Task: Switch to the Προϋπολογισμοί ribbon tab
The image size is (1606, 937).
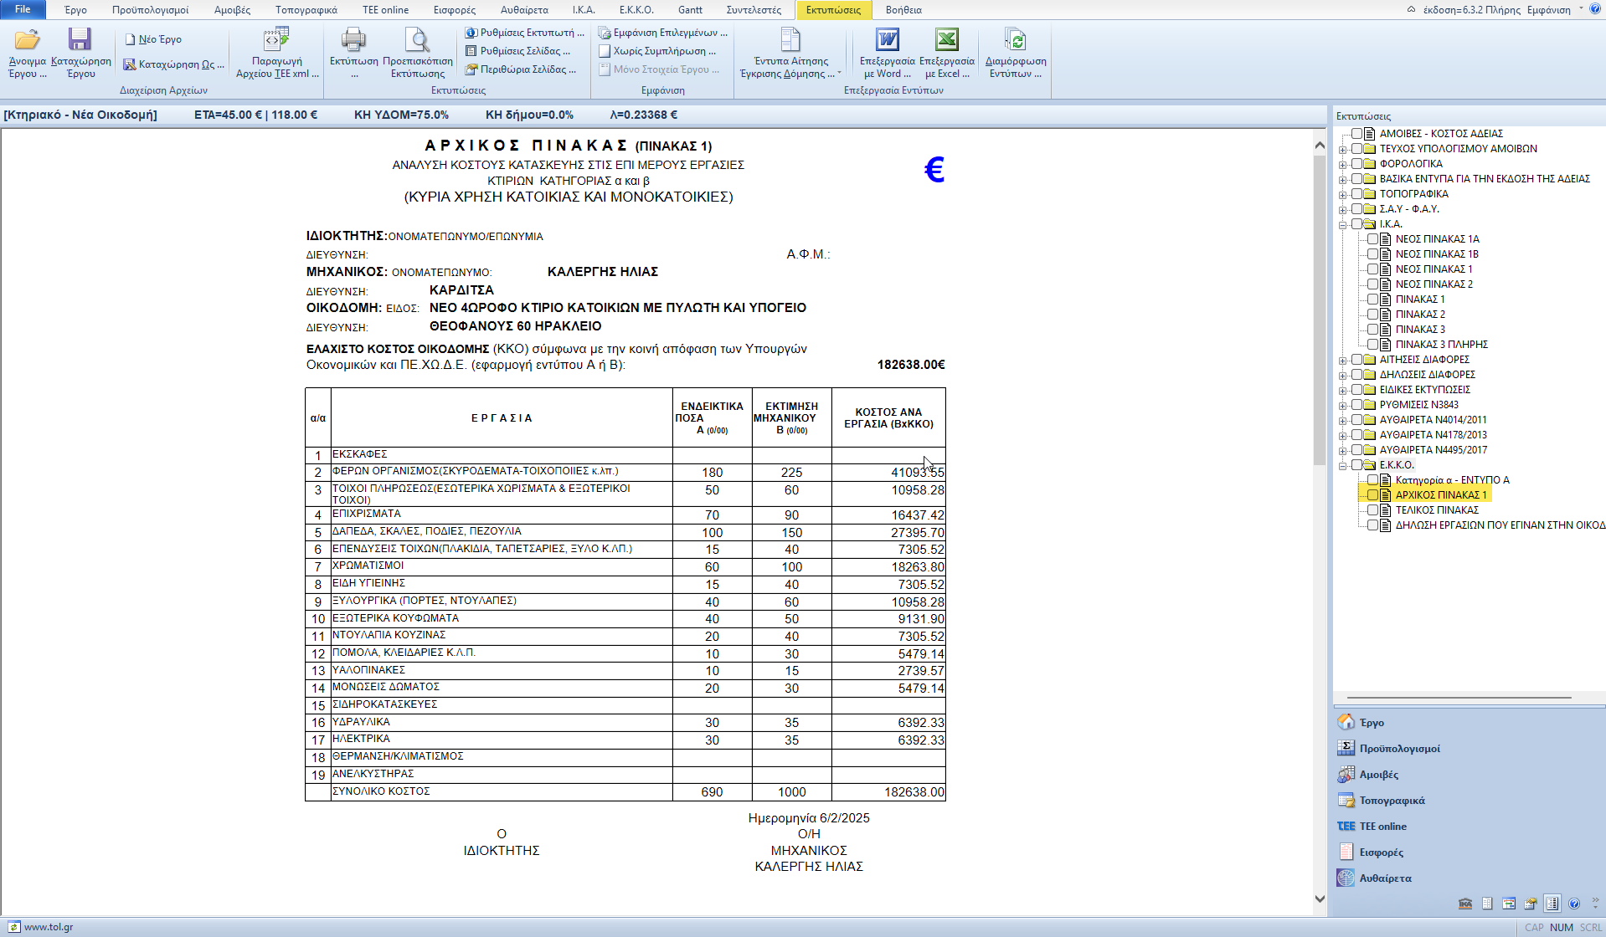Action: coord(150,10)
